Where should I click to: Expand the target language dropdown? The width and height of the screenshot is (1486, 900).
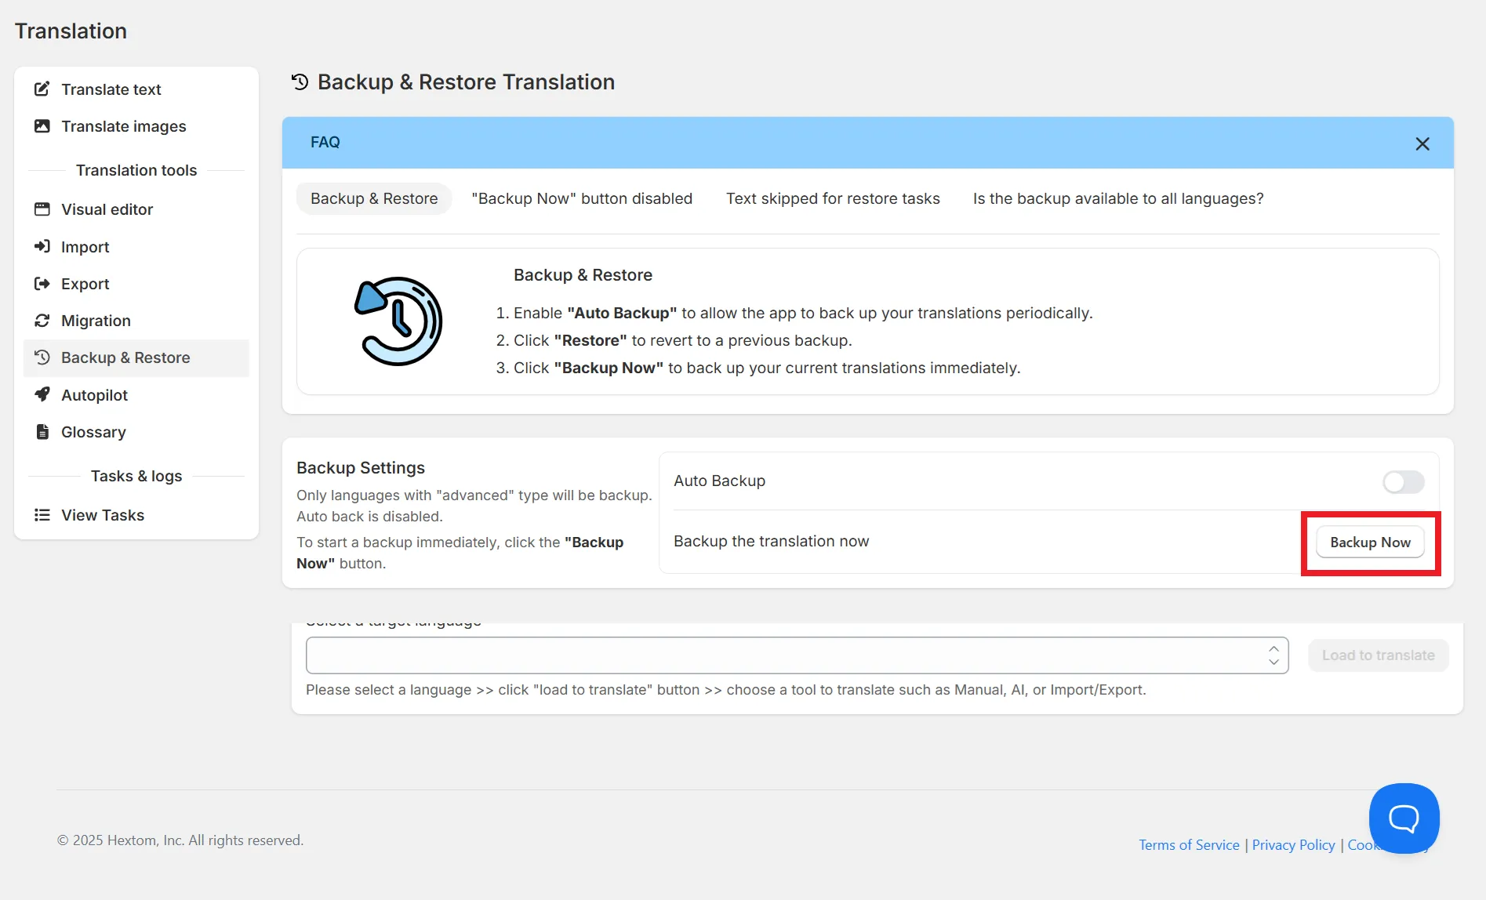click(x=797, y=655)
